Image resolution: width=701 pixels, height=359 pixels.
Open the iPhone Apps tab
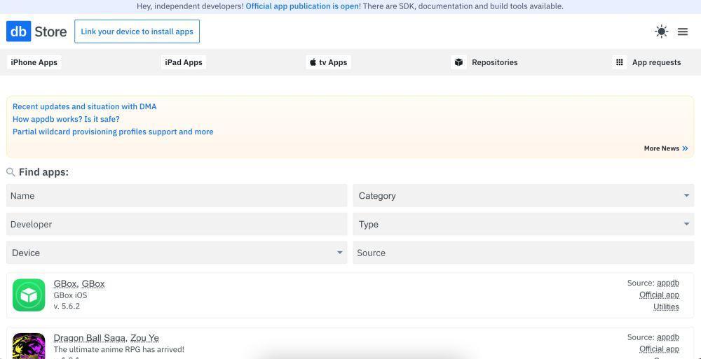34,62
